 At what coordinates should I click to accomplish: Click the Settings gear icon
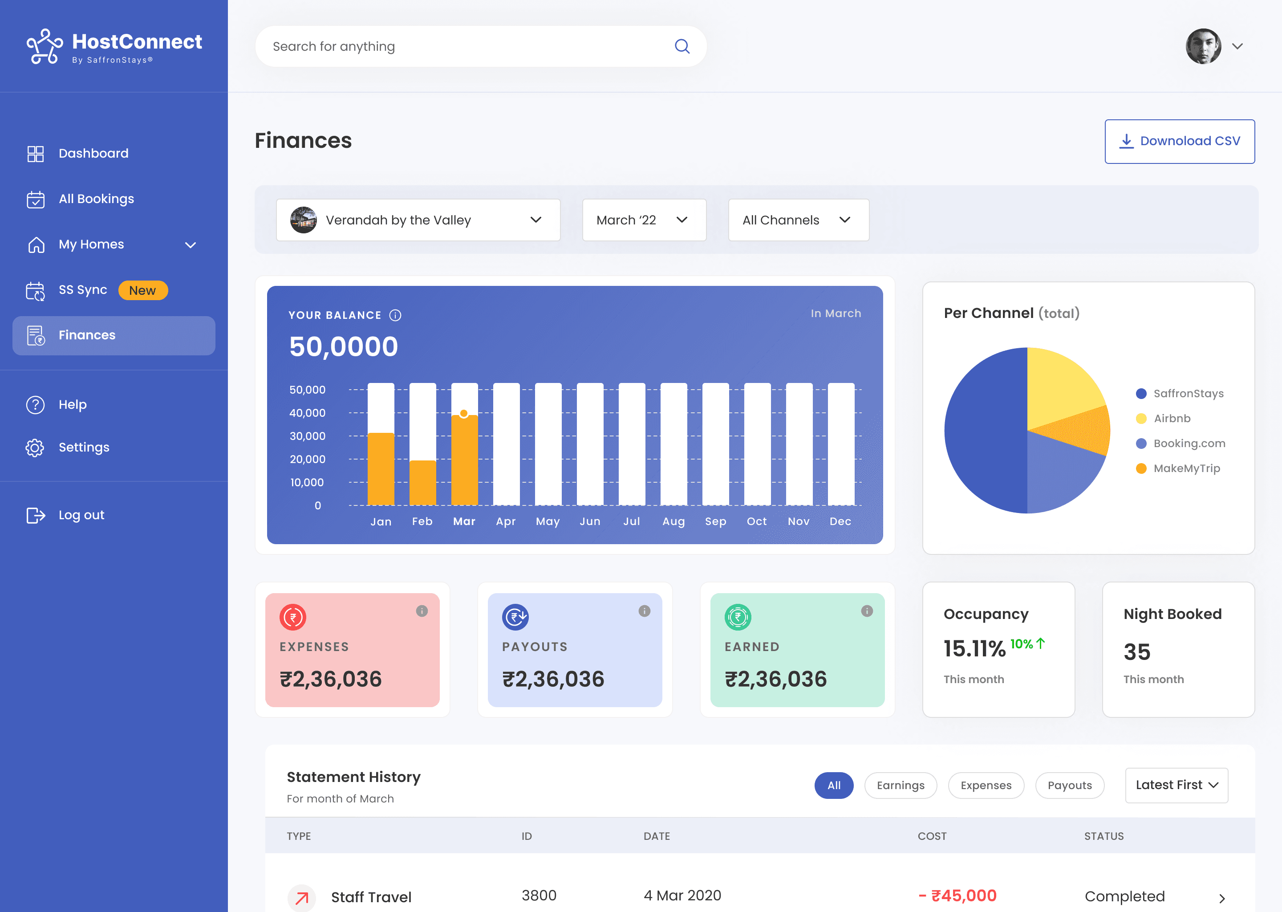pos(35,448)
